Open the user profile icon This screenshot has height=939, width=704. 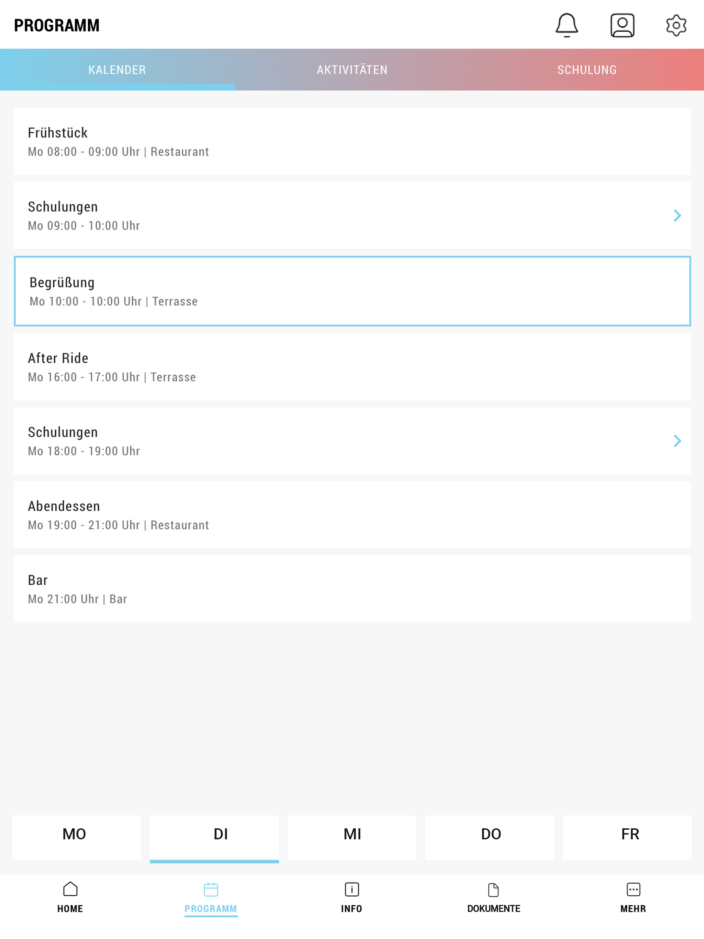(x=622, y=25)
